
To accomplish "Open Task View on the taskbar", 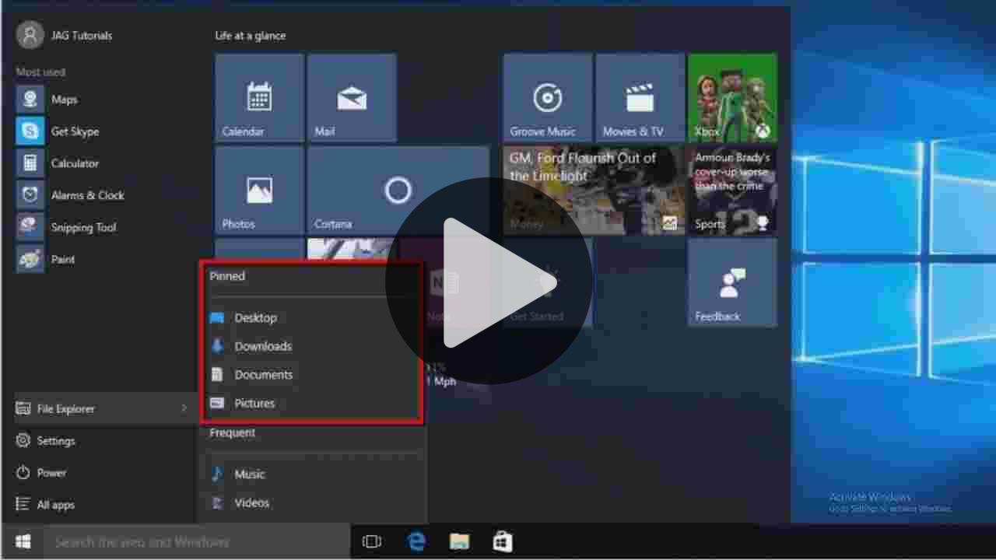I will pos(372,541).
